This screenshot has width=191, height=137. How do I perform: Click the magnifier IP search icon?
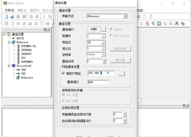171,23
